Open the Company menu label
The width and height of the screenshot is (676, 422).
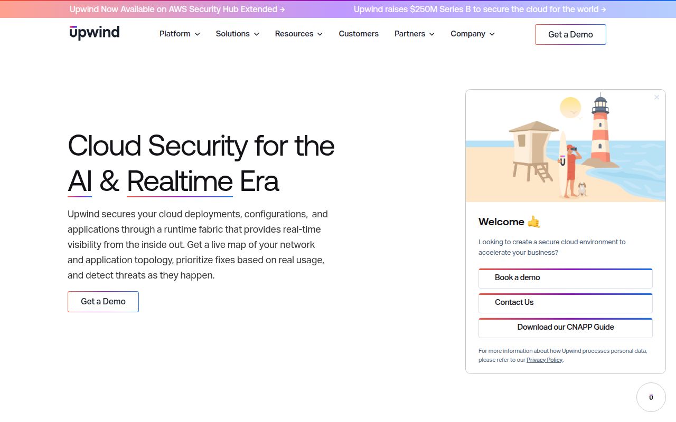pos(468,34)
